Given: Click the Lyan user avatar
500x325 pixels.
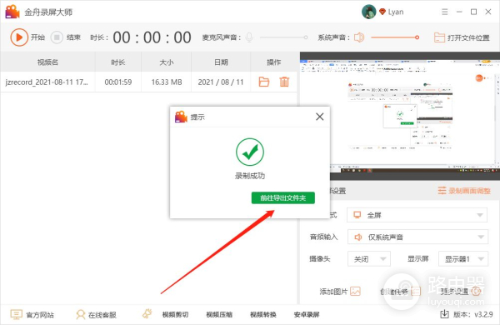Looking at the screenshot, I should 369,12.
